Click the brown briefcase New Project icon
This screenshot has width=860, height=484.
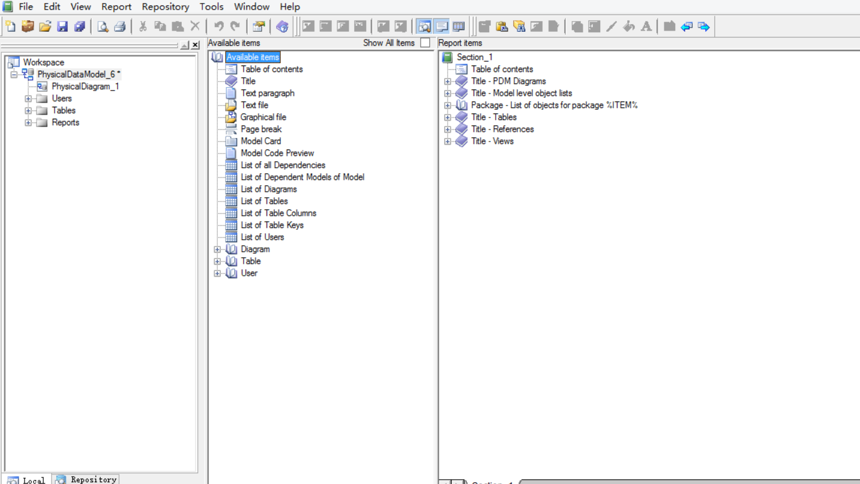(28, 26)
